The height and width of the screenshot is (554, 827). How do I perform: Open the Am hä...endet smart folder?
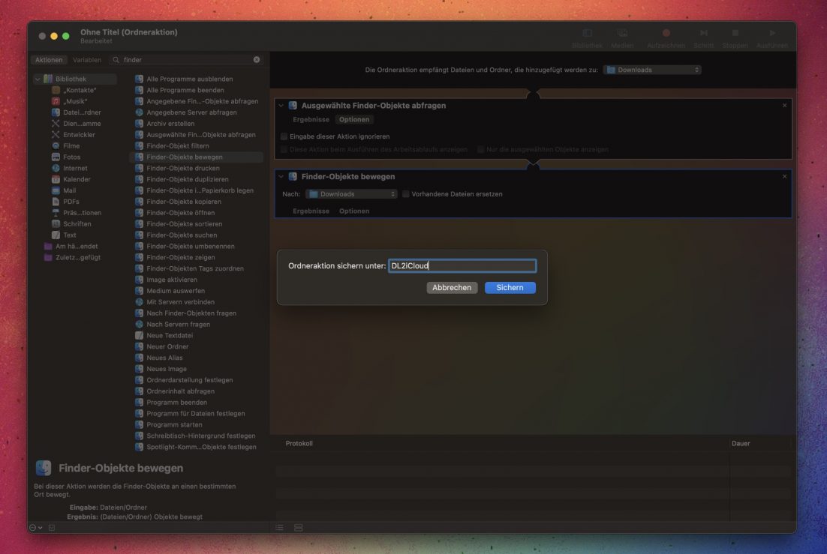(x=71, y=246)
